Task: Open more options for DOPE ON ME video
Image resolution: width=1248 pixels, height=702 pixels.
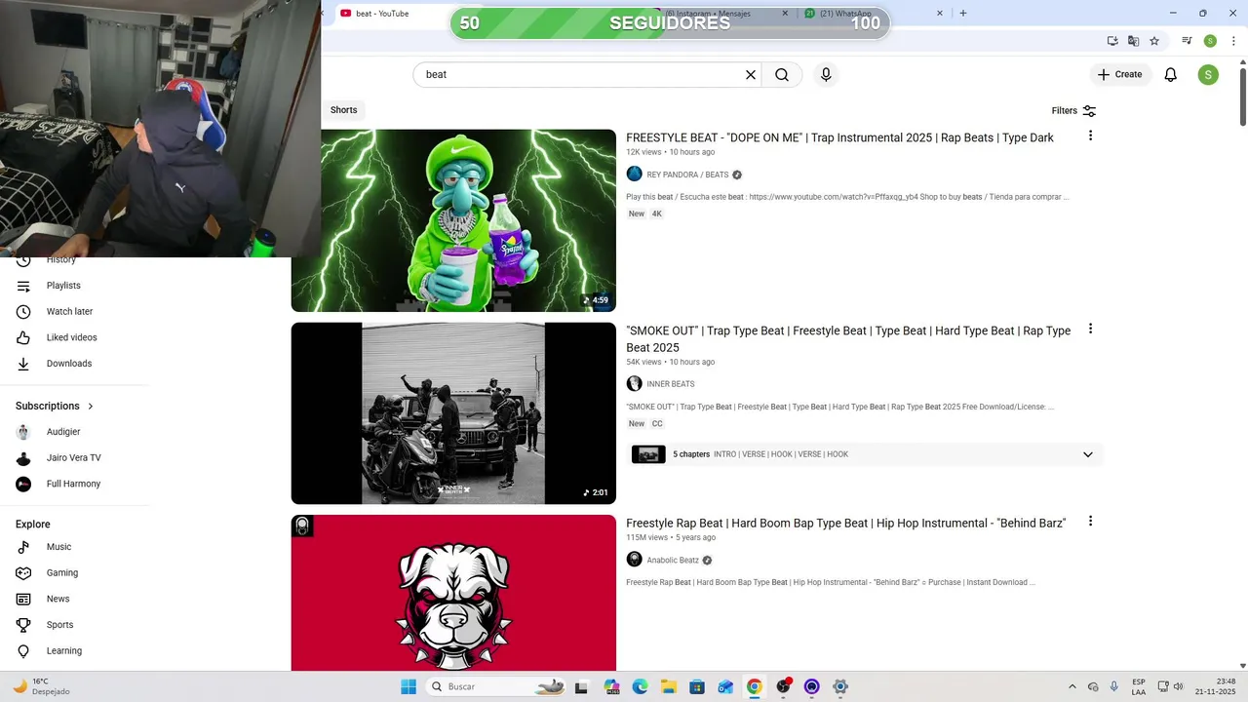Action: click(1090, 136)
